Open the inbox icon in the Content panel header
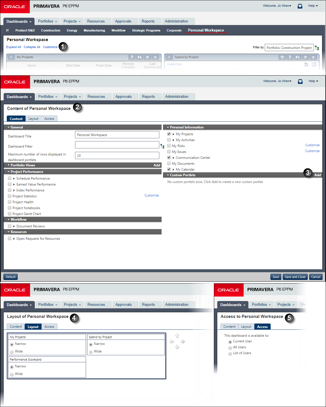326x407 pixels. (x=300, y=81)
